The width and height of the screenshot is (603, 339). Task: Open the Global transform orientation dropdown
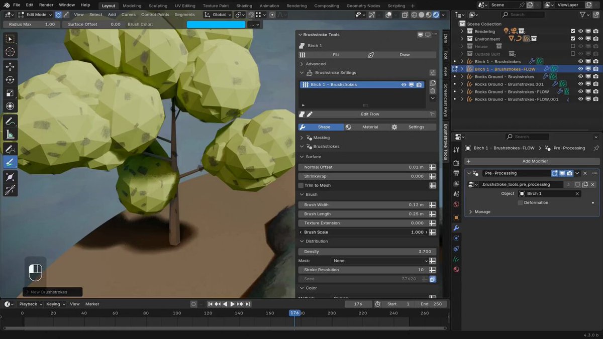(218, 15)
